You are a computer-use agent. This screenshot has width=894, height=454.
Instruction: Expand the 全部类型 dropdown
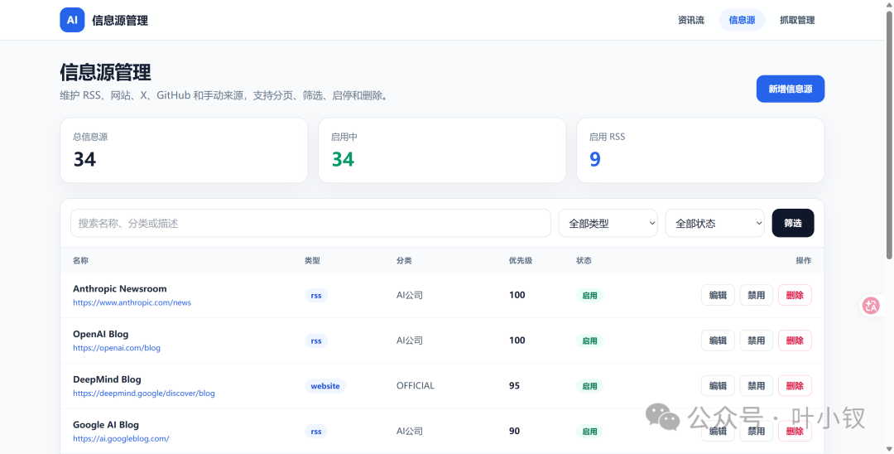pyautogui.click(x=608, y=223)
